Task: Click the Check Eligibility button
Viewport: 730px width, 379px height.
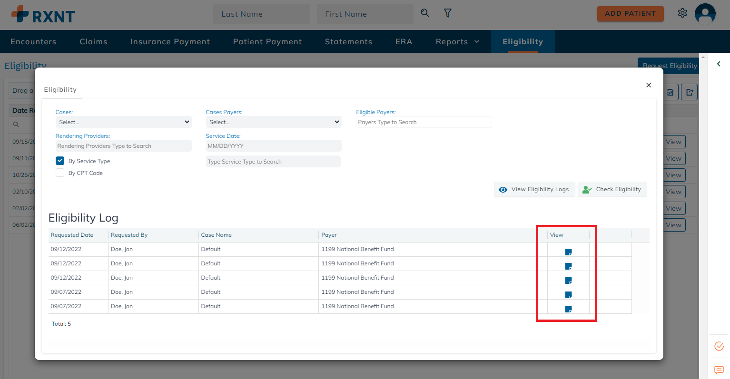Action: pyautogui.click(x=612, y=189)
